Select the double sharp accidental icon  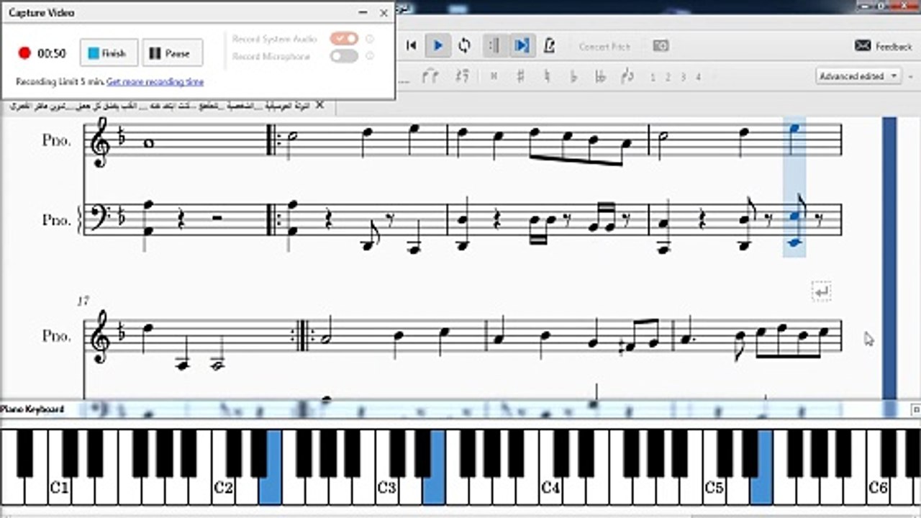tap(494, 76)
